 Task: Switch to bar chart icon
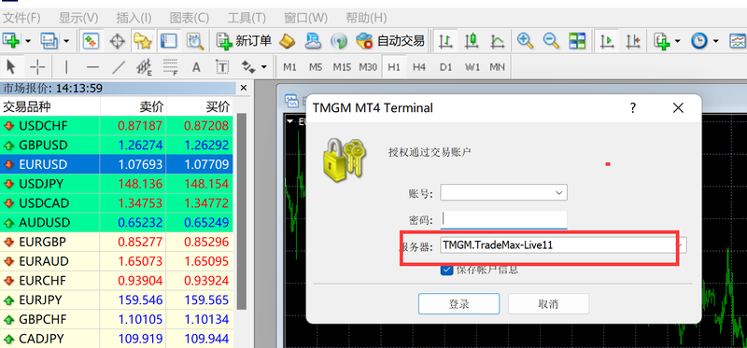pos(445,41)
